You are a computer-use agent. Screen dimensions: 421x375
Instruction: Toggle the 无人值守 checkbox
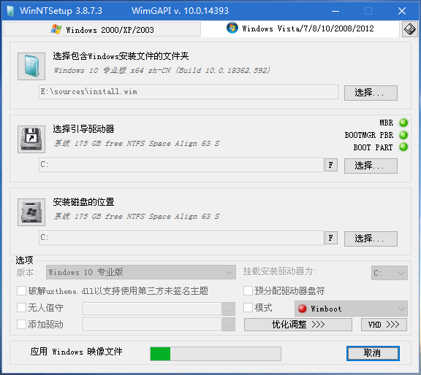[x=21, y=307]
